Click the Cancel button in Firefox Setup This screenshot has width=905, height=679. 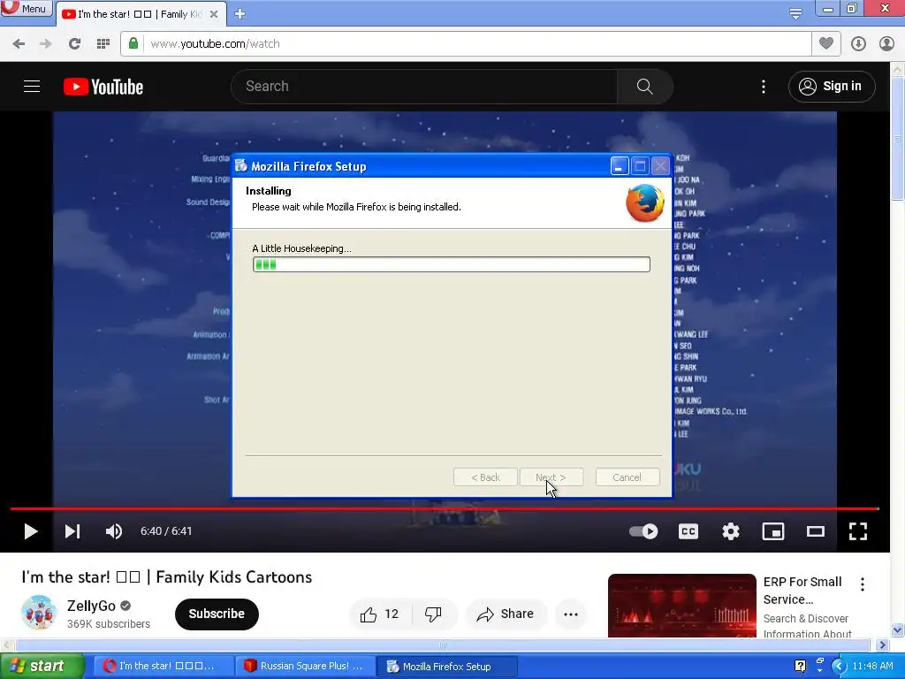coord(627,477)
